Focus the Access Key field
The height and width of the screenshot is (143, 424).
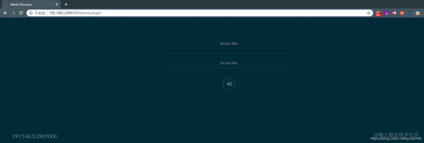[x=229, y=43]
